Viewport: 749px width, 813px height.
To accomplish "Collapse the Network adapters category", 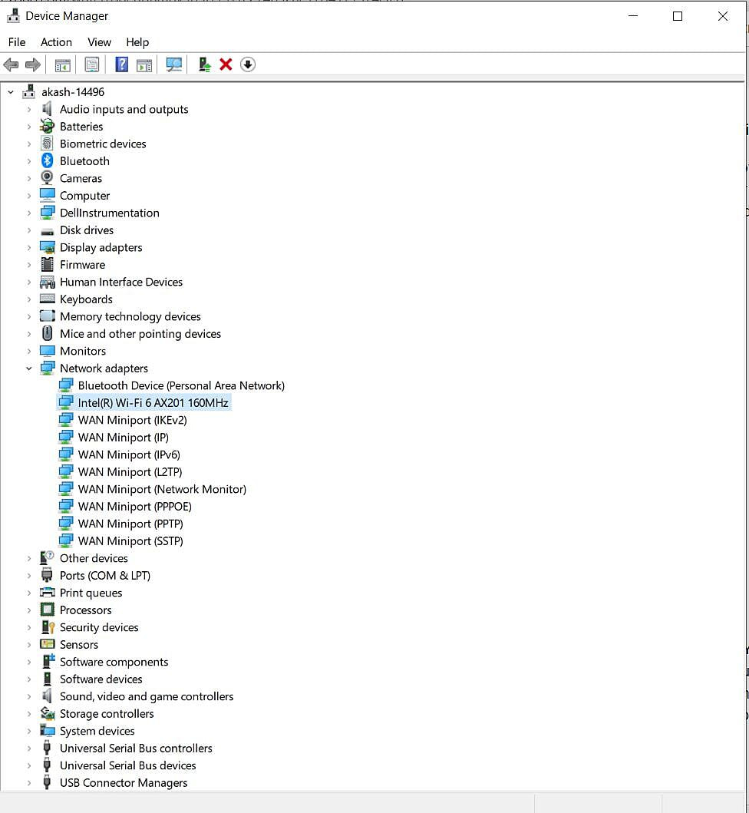I will point(29,368).
